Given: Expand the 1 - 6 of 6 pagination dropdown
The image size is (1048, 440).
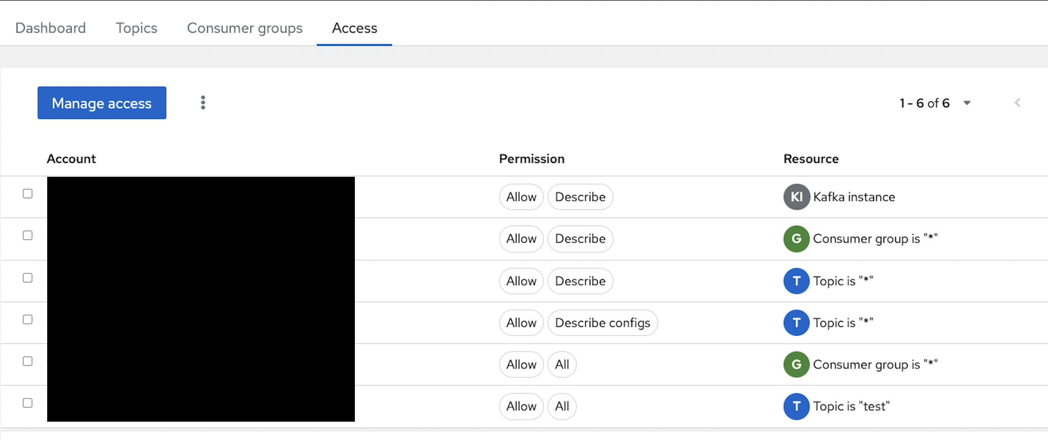Looking at the screenshot, I should [x=967, y=103].
